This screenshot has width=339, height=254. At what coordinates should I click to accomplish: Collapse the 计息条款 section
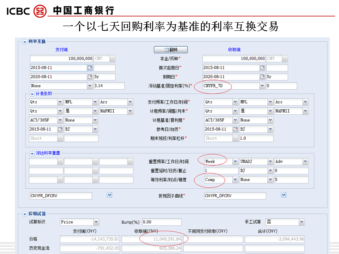32,94
